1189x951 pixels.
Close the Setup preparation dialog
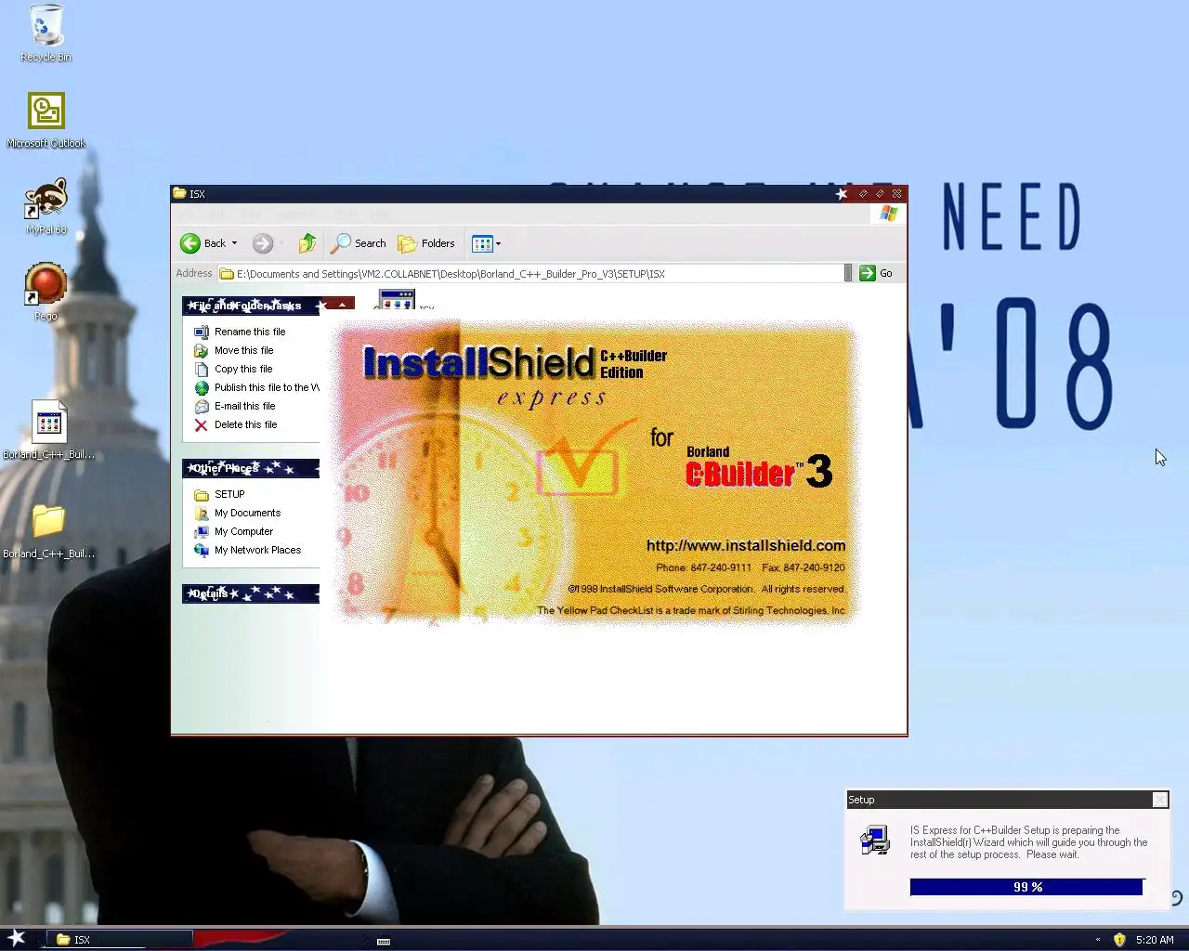point(1159,800)
